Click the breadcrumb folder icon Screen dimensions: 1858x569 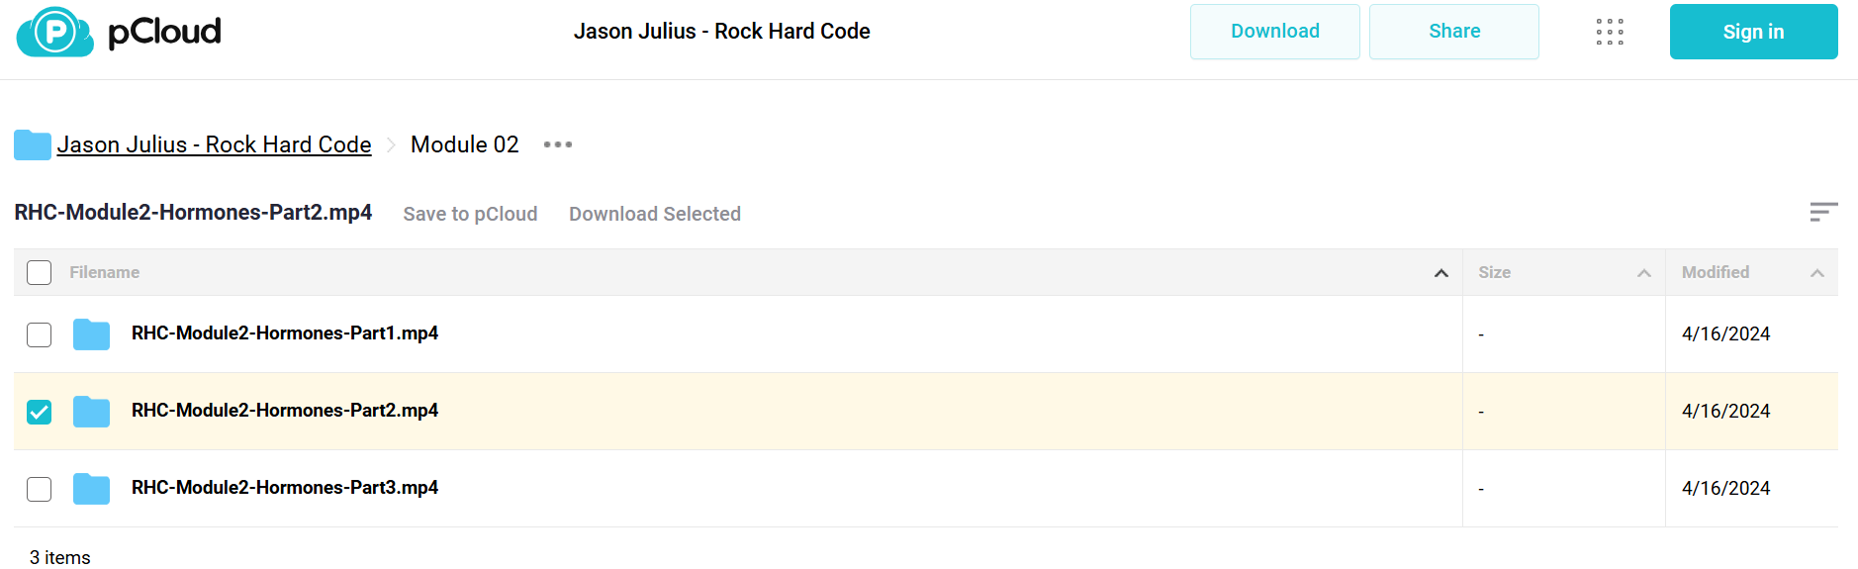tap(33, 144)
